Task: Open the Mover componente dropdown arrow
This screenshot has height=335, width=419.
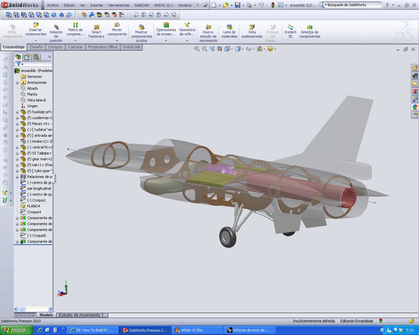Action: point(117,41)
